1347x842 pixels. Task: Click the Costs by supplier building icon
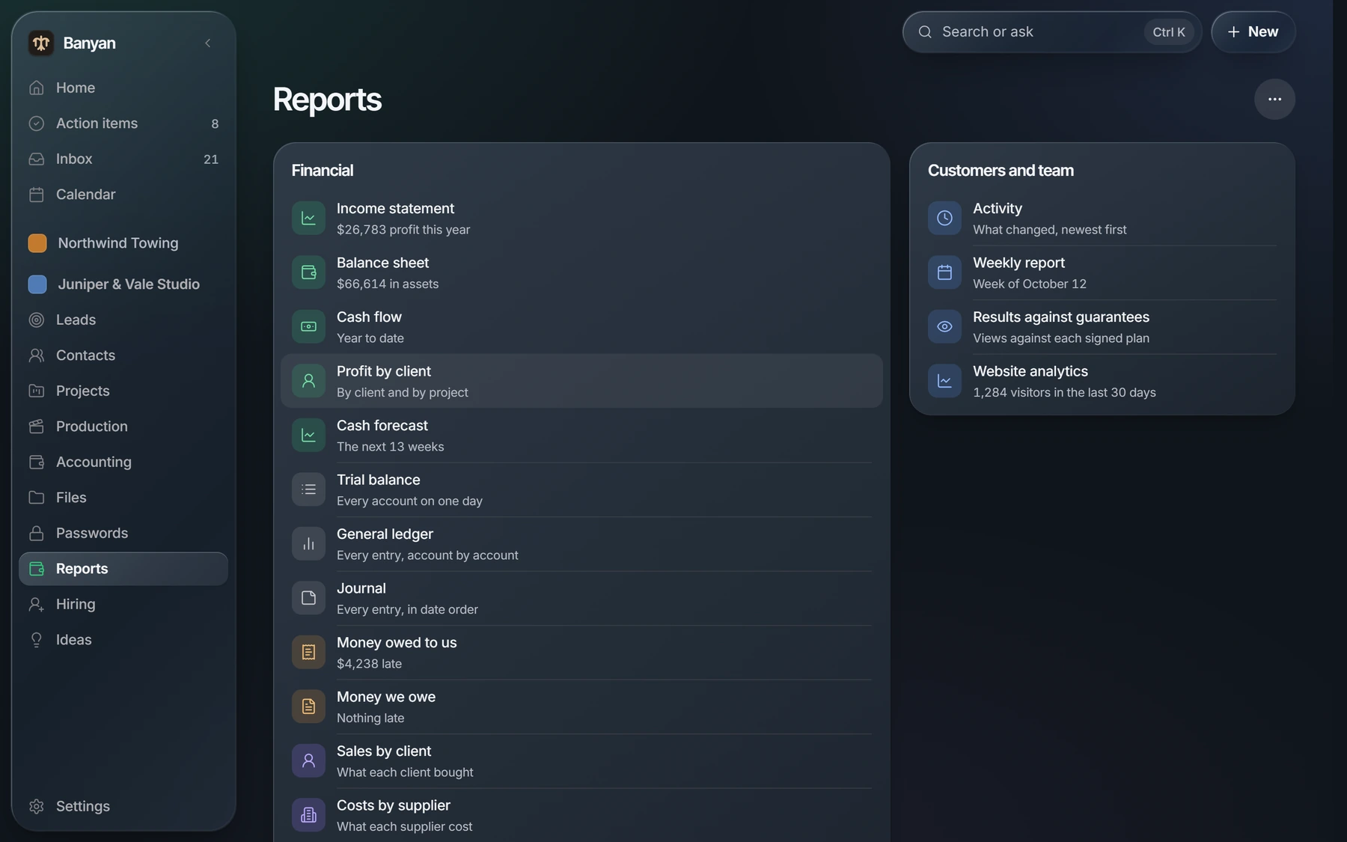point(308,815)
